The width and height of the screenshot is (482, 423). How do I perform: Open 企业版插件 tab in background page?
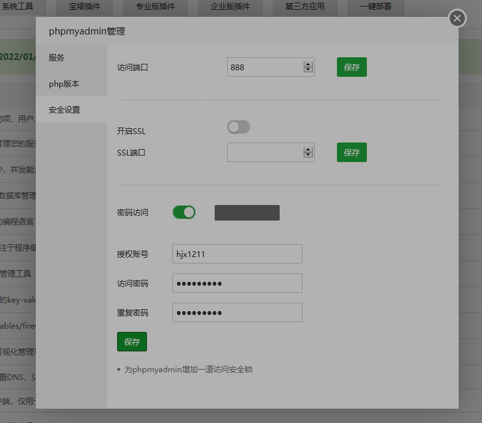[230, 7]
